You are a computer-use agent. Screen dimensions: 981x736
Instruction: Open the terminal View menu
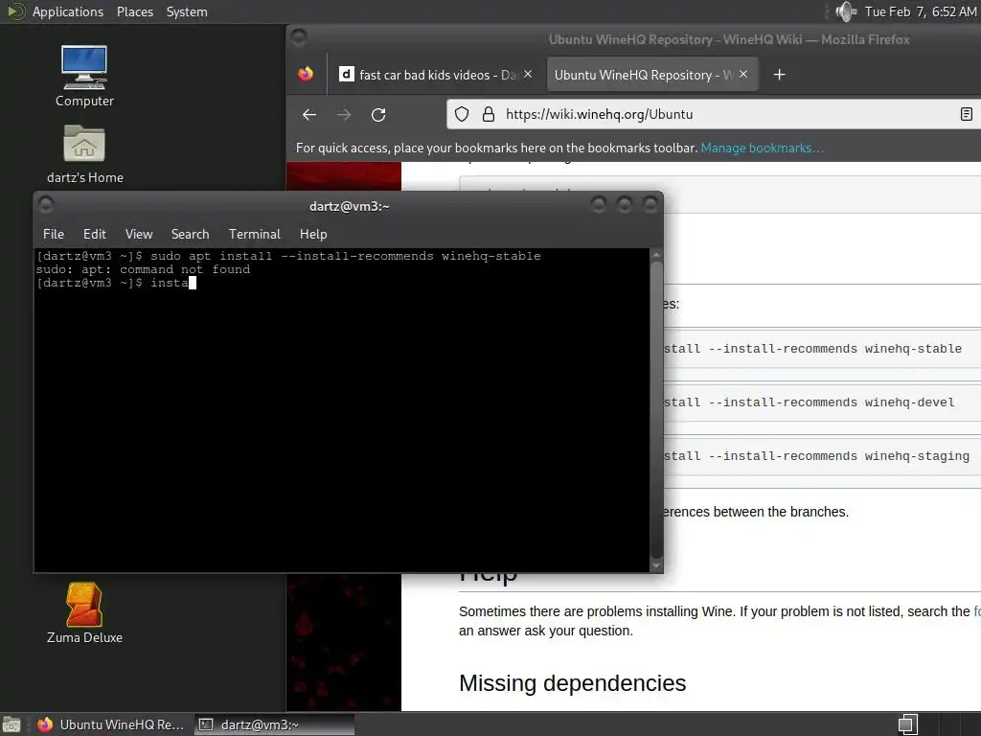[139, 234]
